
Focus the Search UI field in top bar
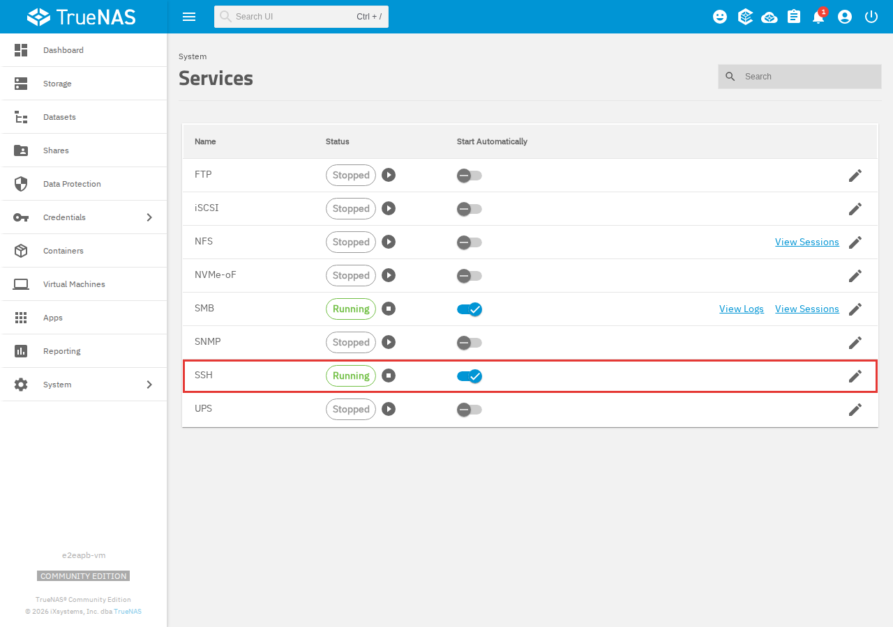click(x=301, y=17)
